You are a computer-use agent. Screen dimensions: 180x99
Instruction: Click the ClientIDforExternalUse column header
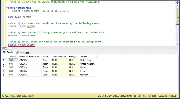pyautogui.click(x=30, y=57)
